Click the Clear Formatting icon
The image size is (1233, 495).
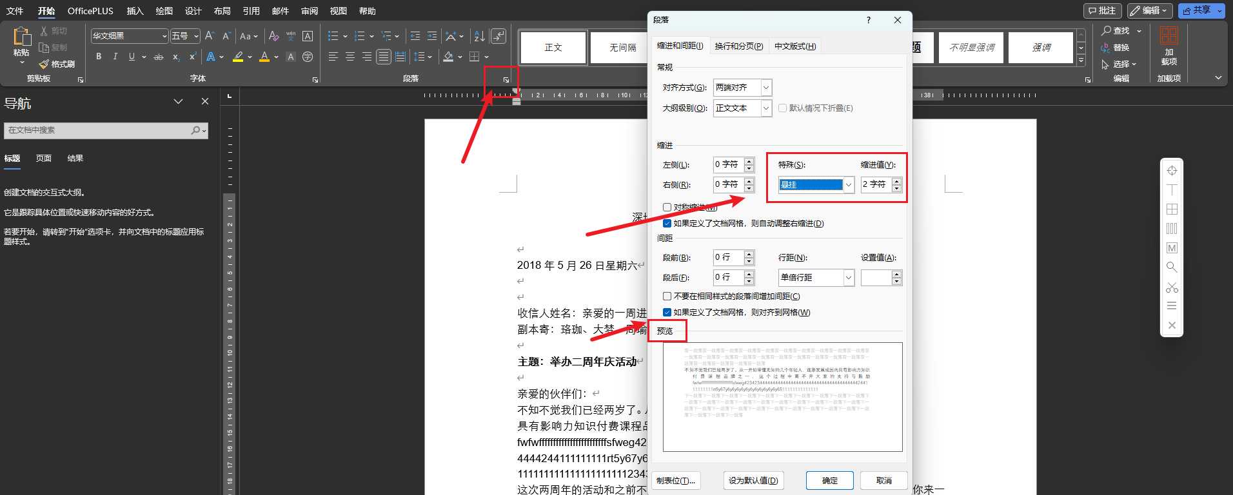coord(274,36)
